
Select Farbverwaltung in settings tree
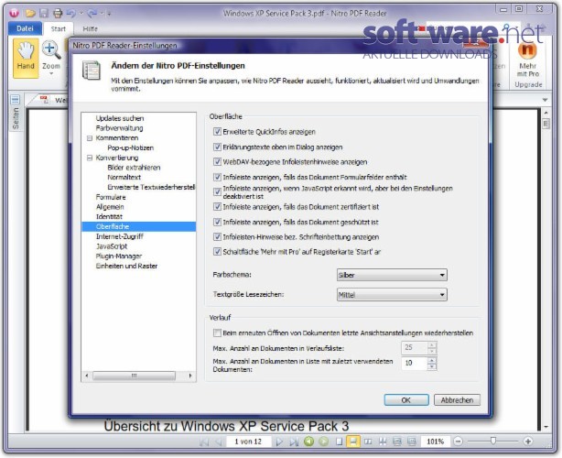pyautogui.click(x=119, y=128)
